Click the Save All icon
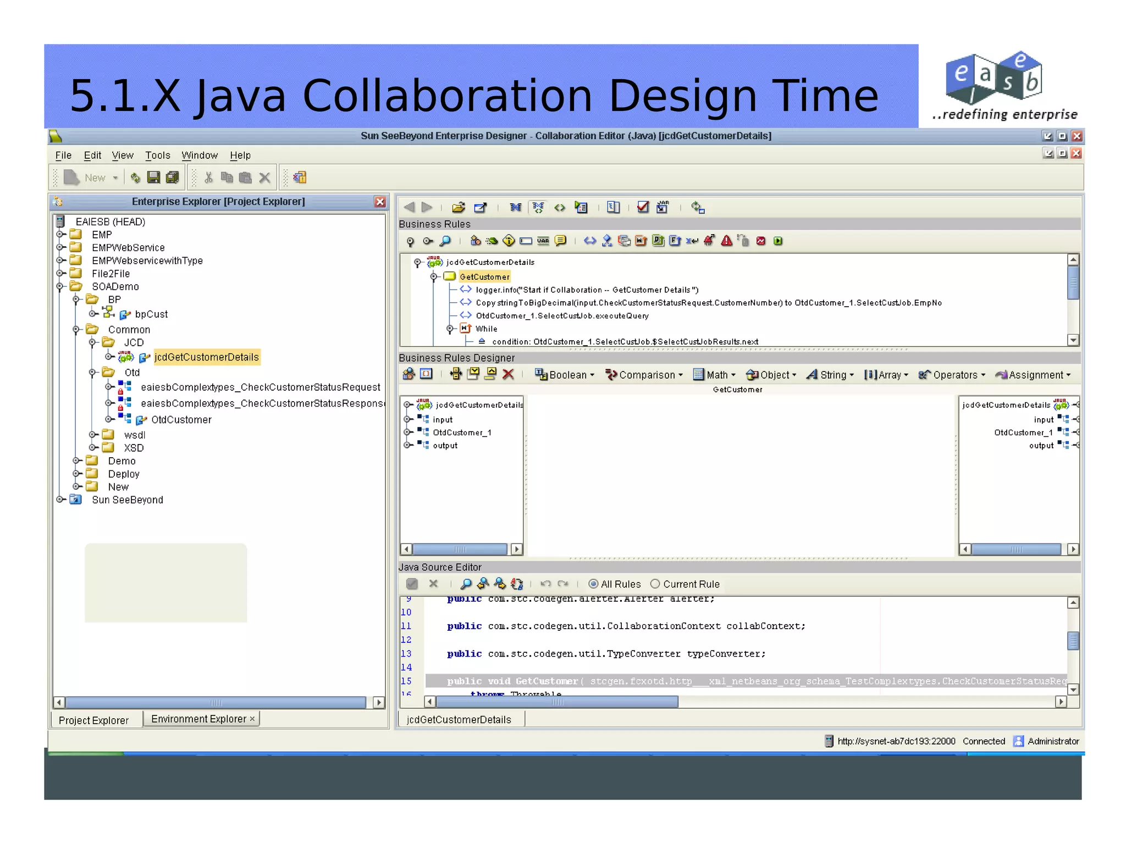This screenshot has height=844, width=1126. [173, 177]
